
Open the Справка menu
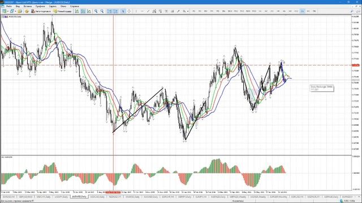click(74, 6)
